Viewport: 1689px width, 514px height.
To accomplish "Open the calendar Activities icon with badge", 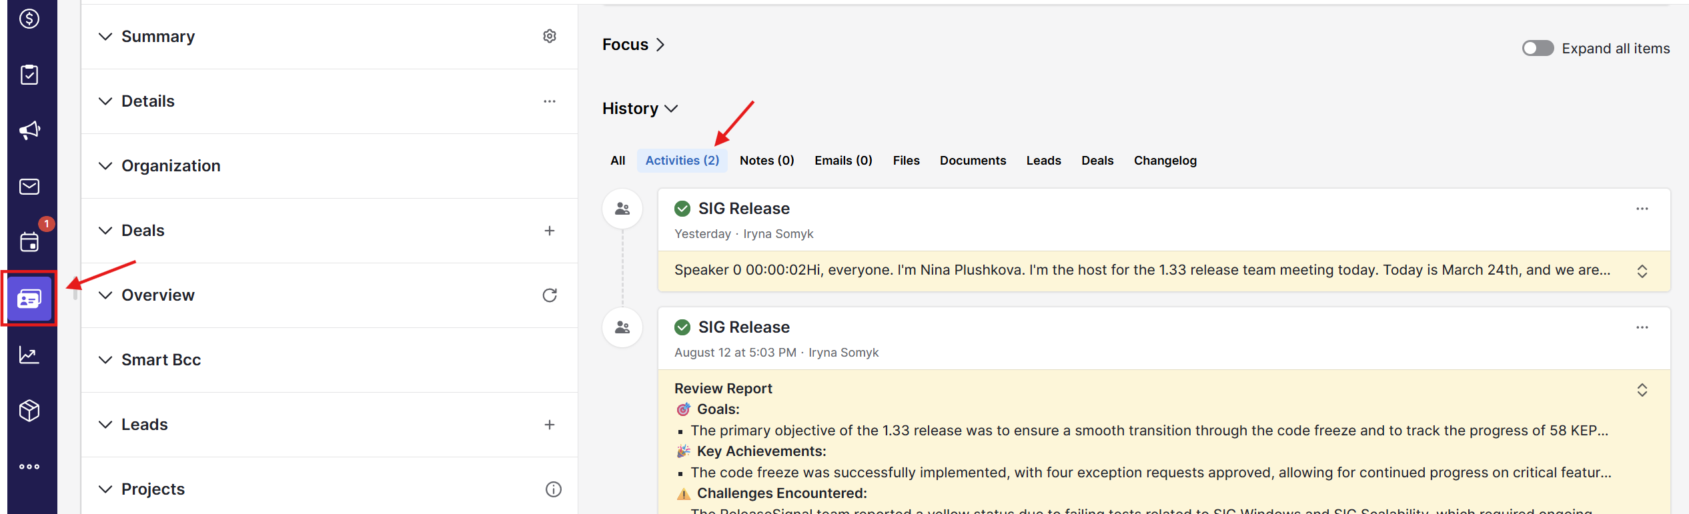I will pyautogui.click(x=29, y=242).
